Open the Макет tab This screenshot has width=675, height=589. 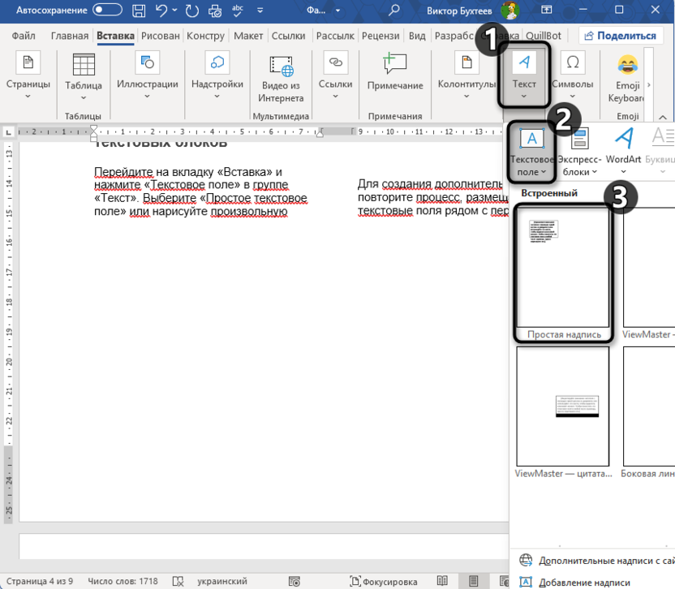(x=248, y=37)
